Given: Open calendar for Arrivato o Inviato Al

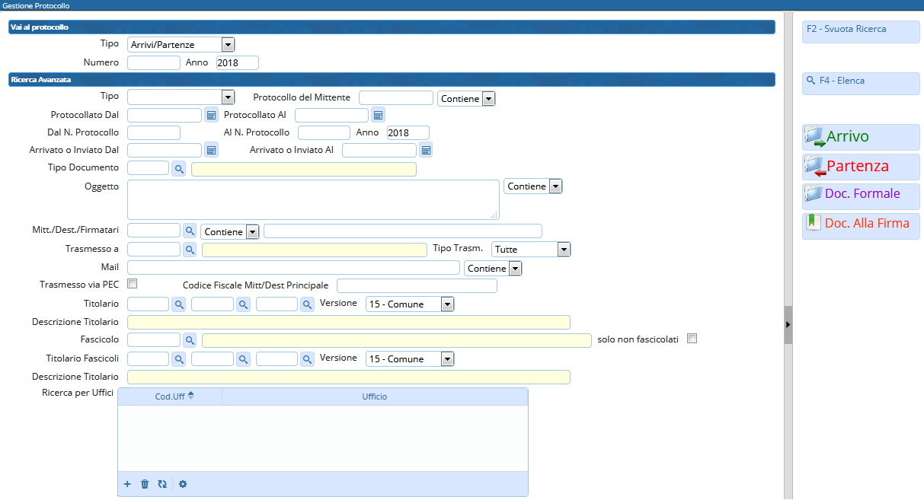Looking at the screenshot, I should pos(427,150).
